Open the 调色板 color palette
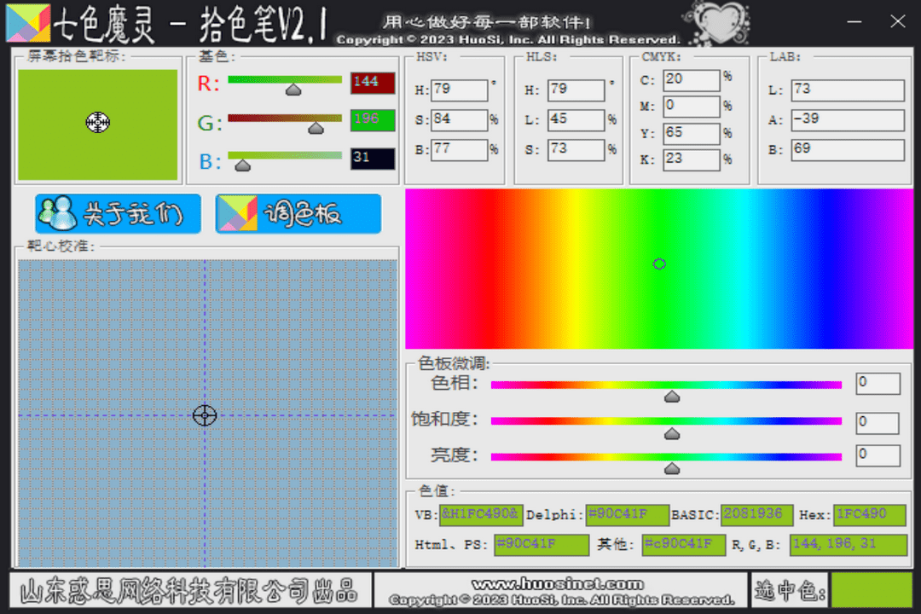The image size is (921, 614). 298,214
